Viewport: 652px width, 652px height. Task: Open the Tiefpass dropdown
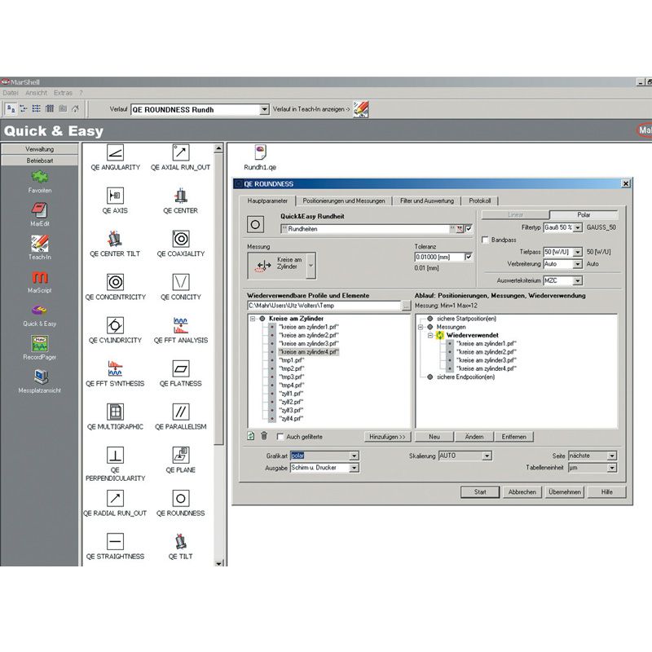click(578, 252)
